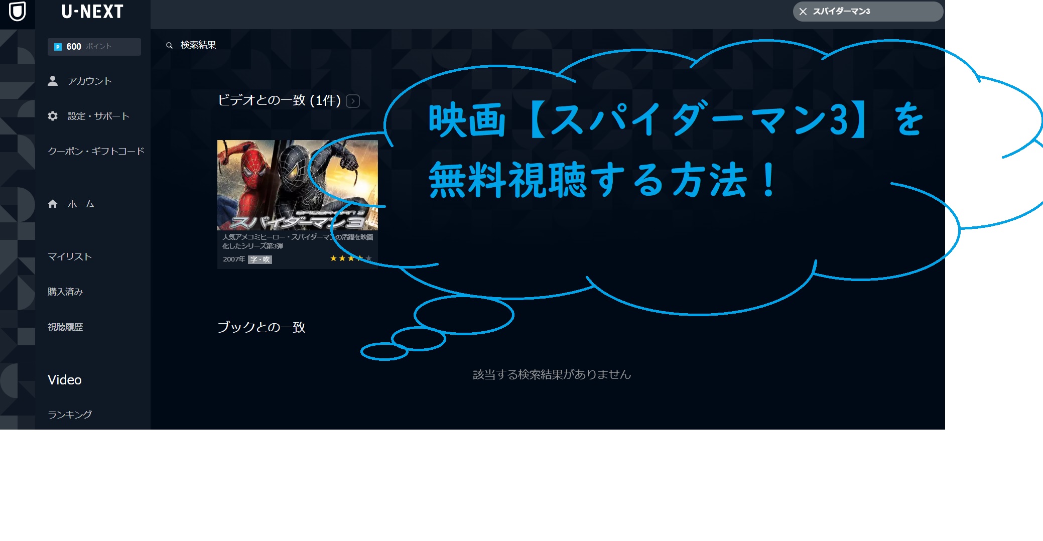
Task: Open ランキング in the sidebar
Action: [70, 415]
